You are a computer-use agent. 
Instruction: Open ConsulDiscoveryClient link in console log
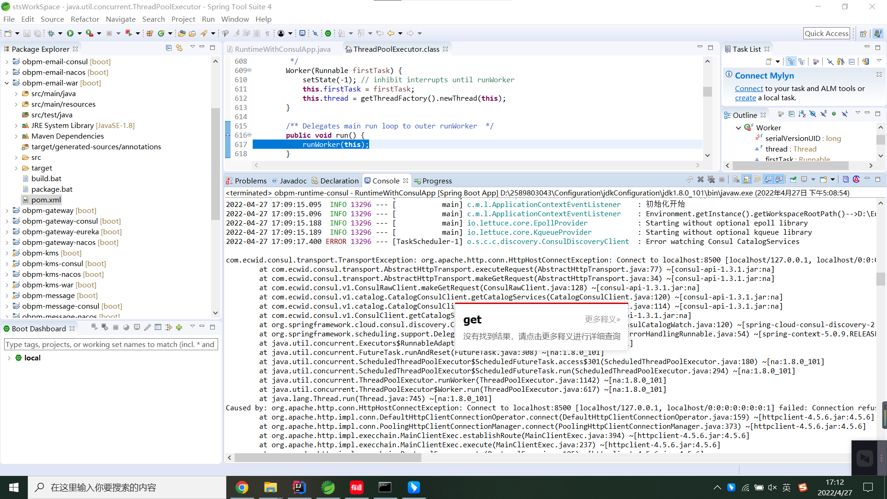point(548,241)
